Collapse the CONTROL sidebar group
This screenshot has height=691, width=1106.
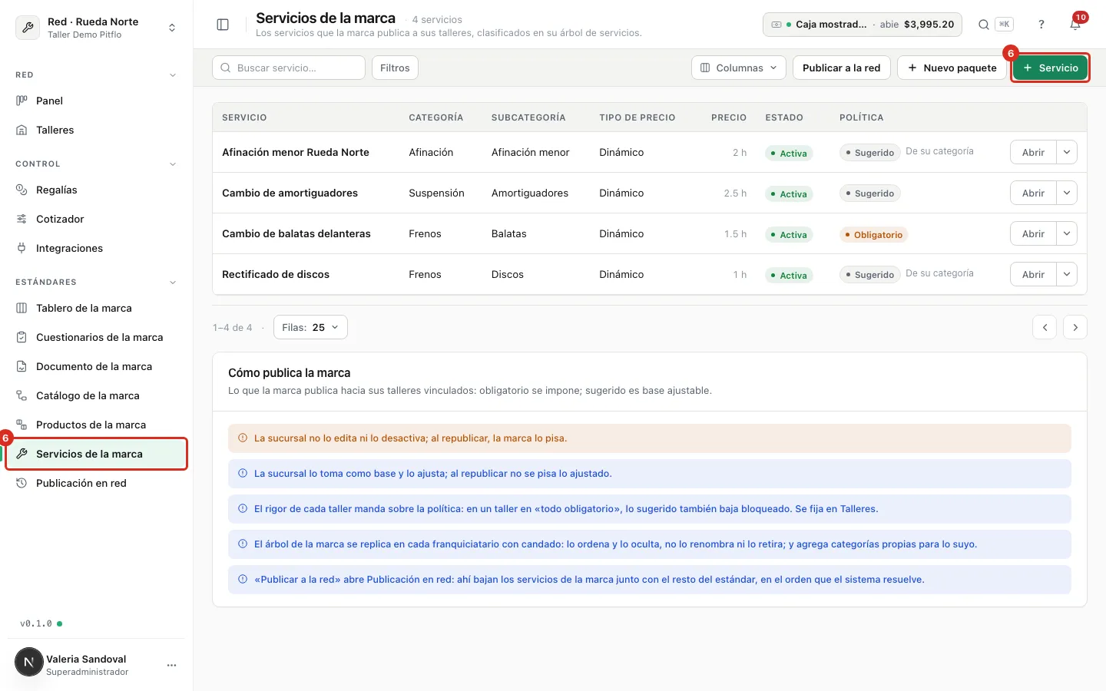click(173, 164)
